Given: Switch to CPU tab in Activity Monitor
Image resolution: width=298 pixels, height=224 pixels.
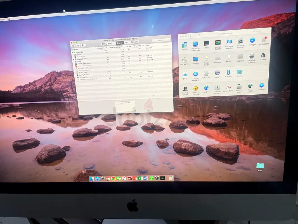Looking at the screenshot, I should pos(104,44).
